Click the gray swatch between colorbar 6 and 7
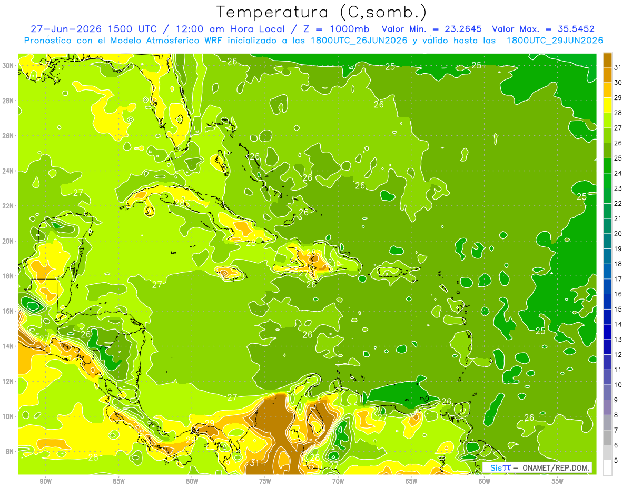Image resolution: width=632 pixels, height=488 pixels. tap(607, 437)
